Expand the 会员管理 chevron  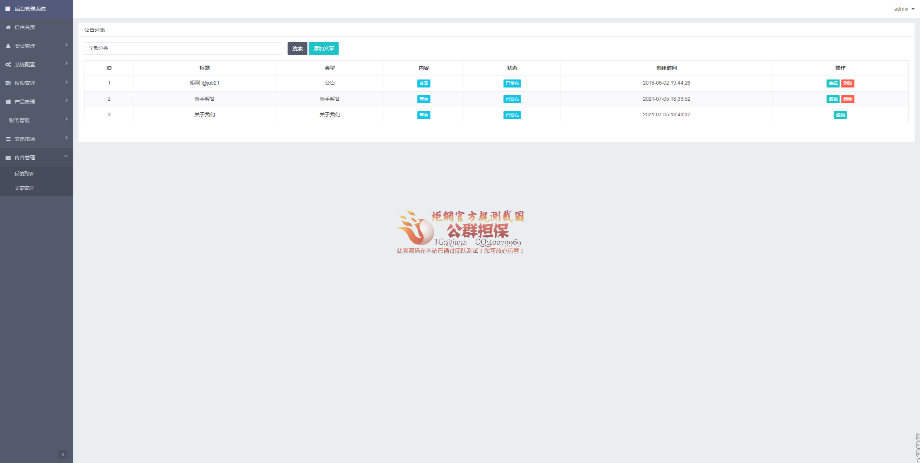pyautogui.click(x=66, y=45)
